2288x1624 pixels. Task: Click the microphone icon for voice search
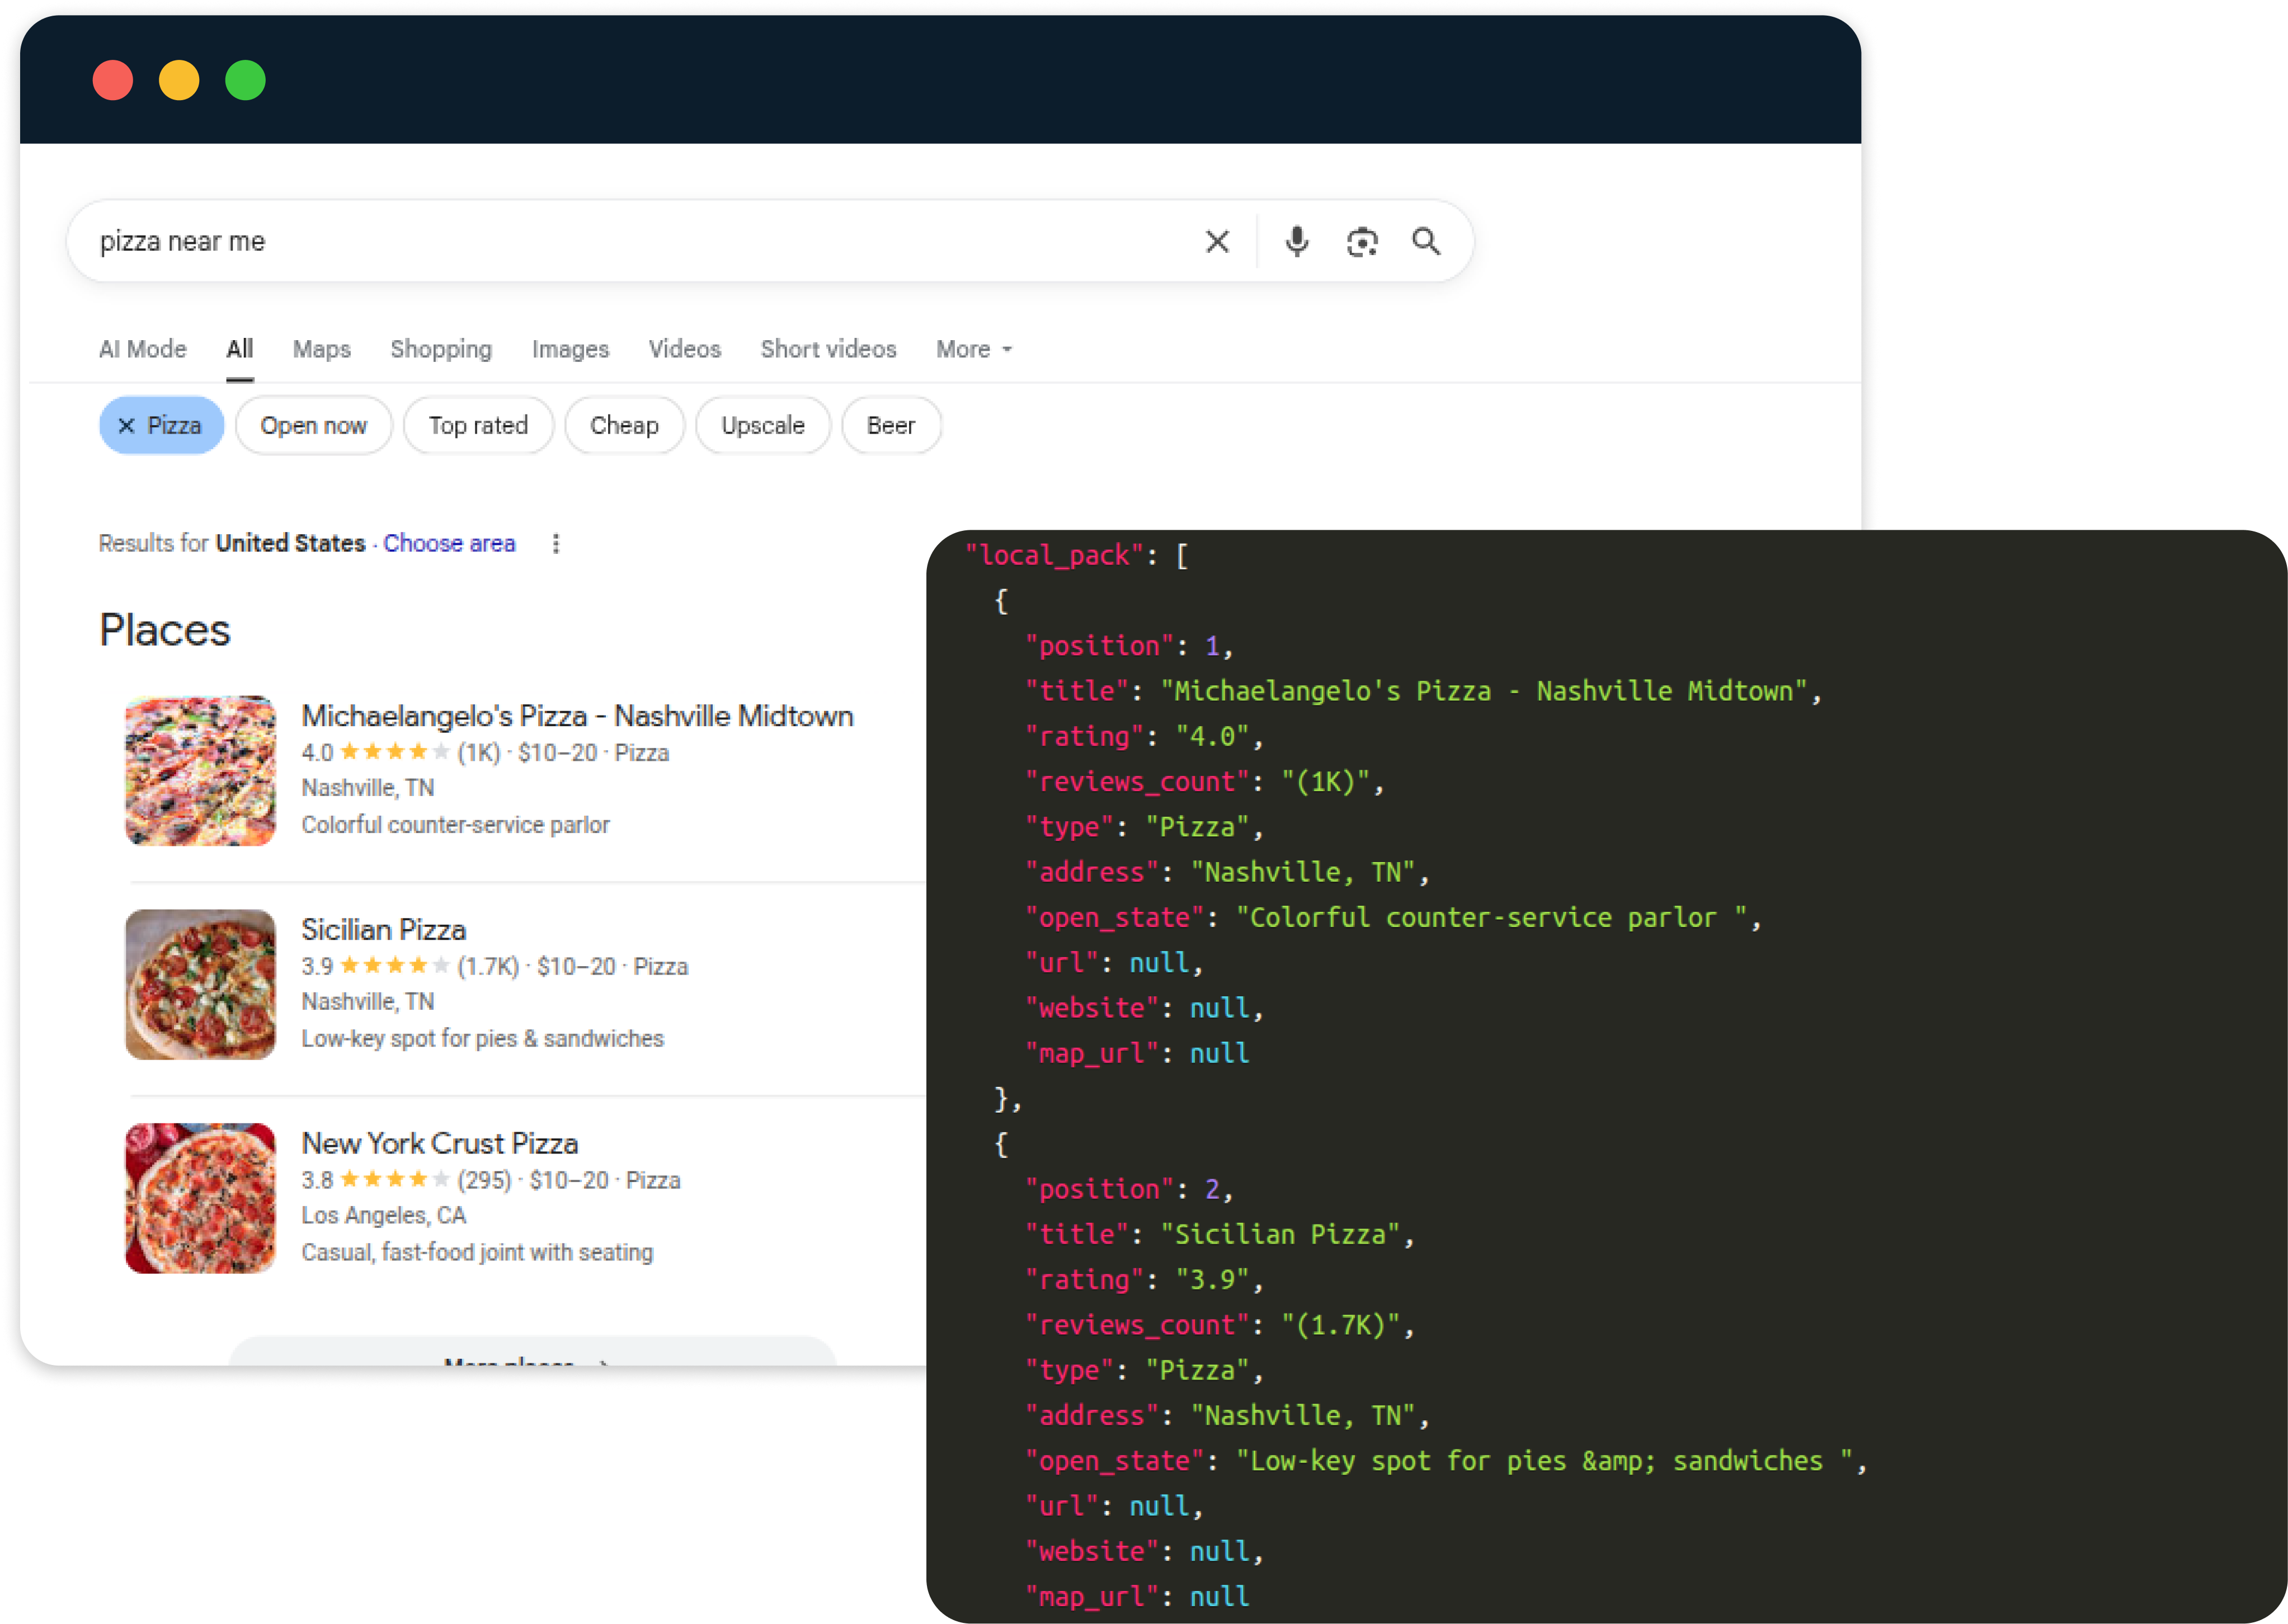(x=1296, y=241)
